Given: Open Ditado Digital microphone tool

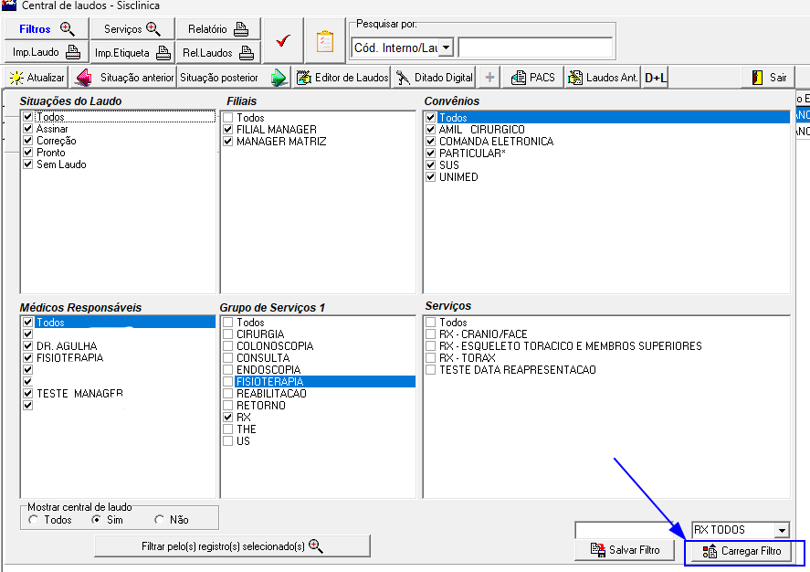Looking at the screenshot, I should click(435, 78).
